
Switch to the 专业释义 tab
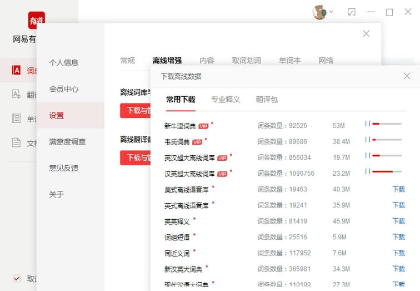pyautogui.click(x=226, y=100)
